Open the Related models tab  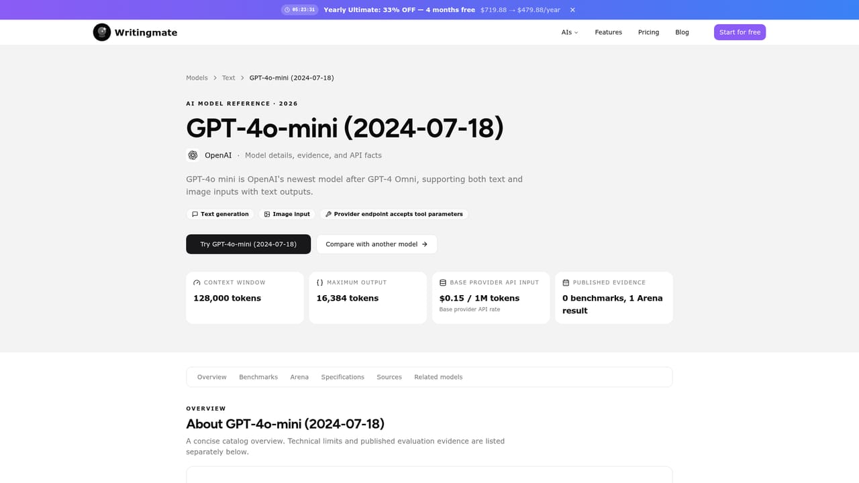(438, 377)
